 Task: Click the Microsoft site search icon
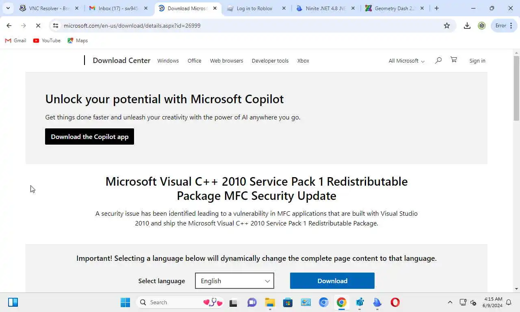(438, 60)
